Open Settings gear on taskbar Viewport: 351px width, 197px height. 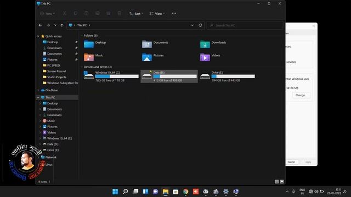[226, 192]
